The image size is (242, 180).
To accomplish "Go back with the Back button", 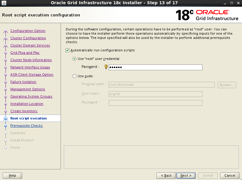I will (x=166, y=175).
